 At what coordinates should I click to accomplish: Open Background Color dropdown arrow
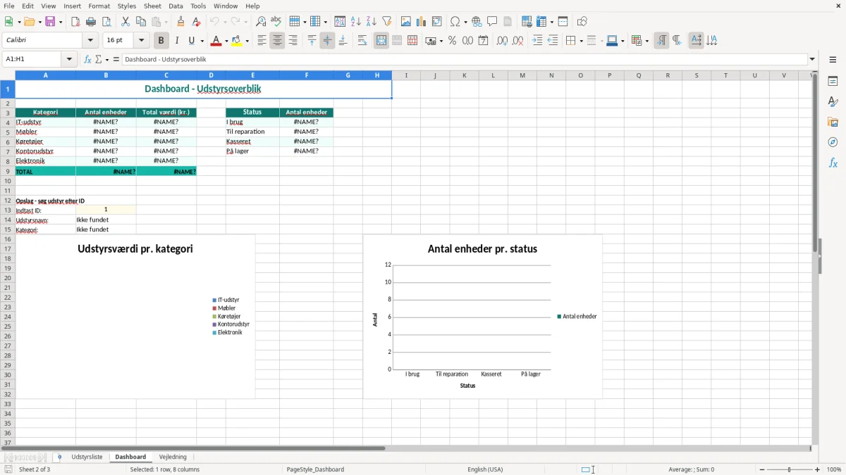[x=247, y=41]
